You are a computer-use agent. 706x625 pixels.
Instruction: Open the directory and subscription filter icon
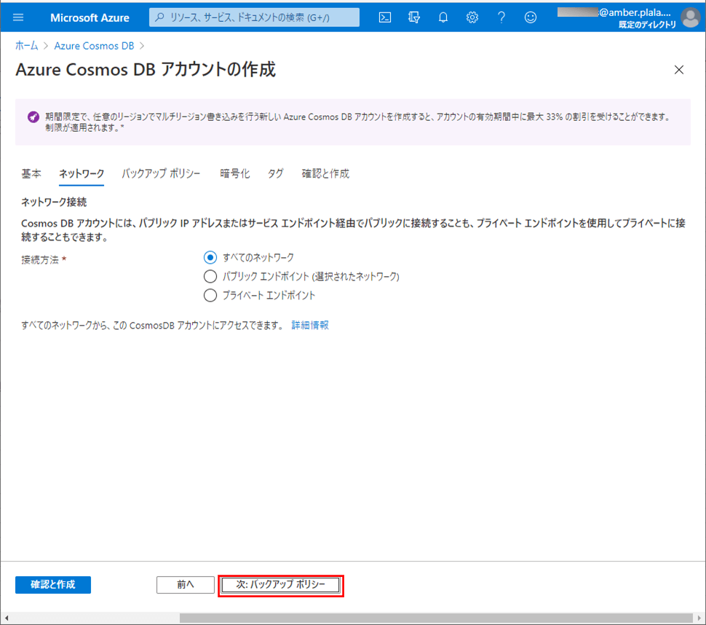click(414, 17)
